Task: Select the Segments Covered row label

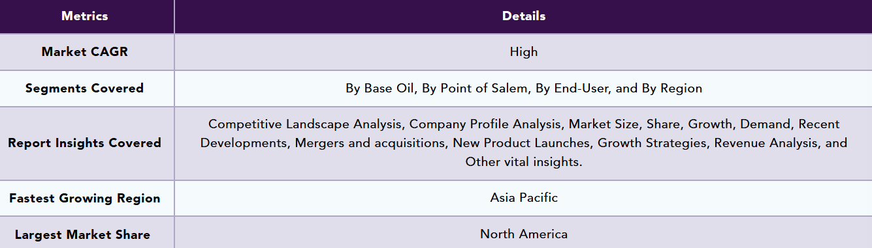Action: coord(85,89)
